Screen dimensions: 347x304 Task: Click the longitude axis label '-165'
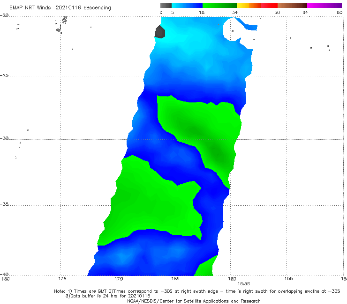(173, 279)
